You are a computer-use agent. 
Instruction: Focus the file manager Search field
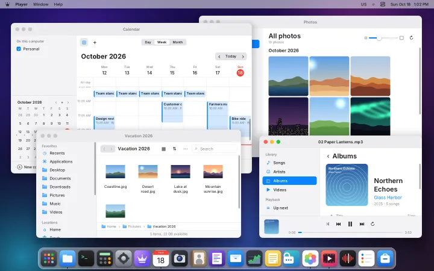coord(215,149)
